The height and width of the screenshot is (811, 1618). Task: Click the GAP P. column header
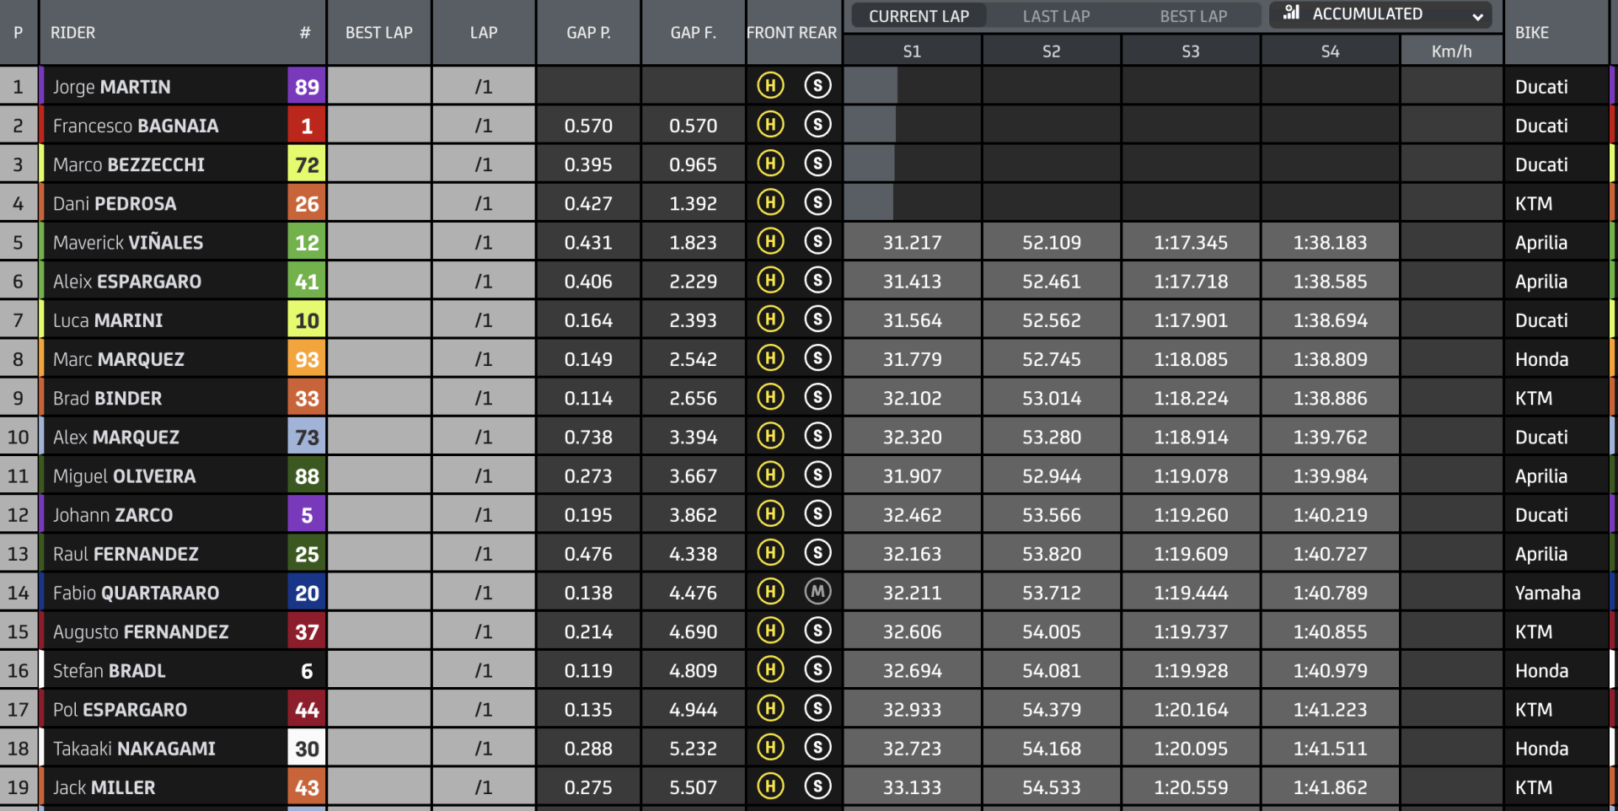pos(588,33)
